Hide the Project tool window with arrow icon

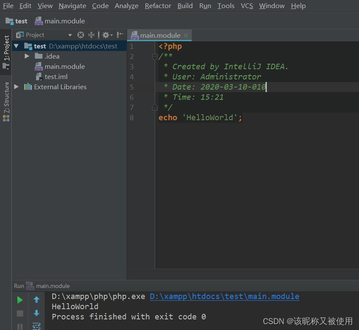[x=119, y=35]
